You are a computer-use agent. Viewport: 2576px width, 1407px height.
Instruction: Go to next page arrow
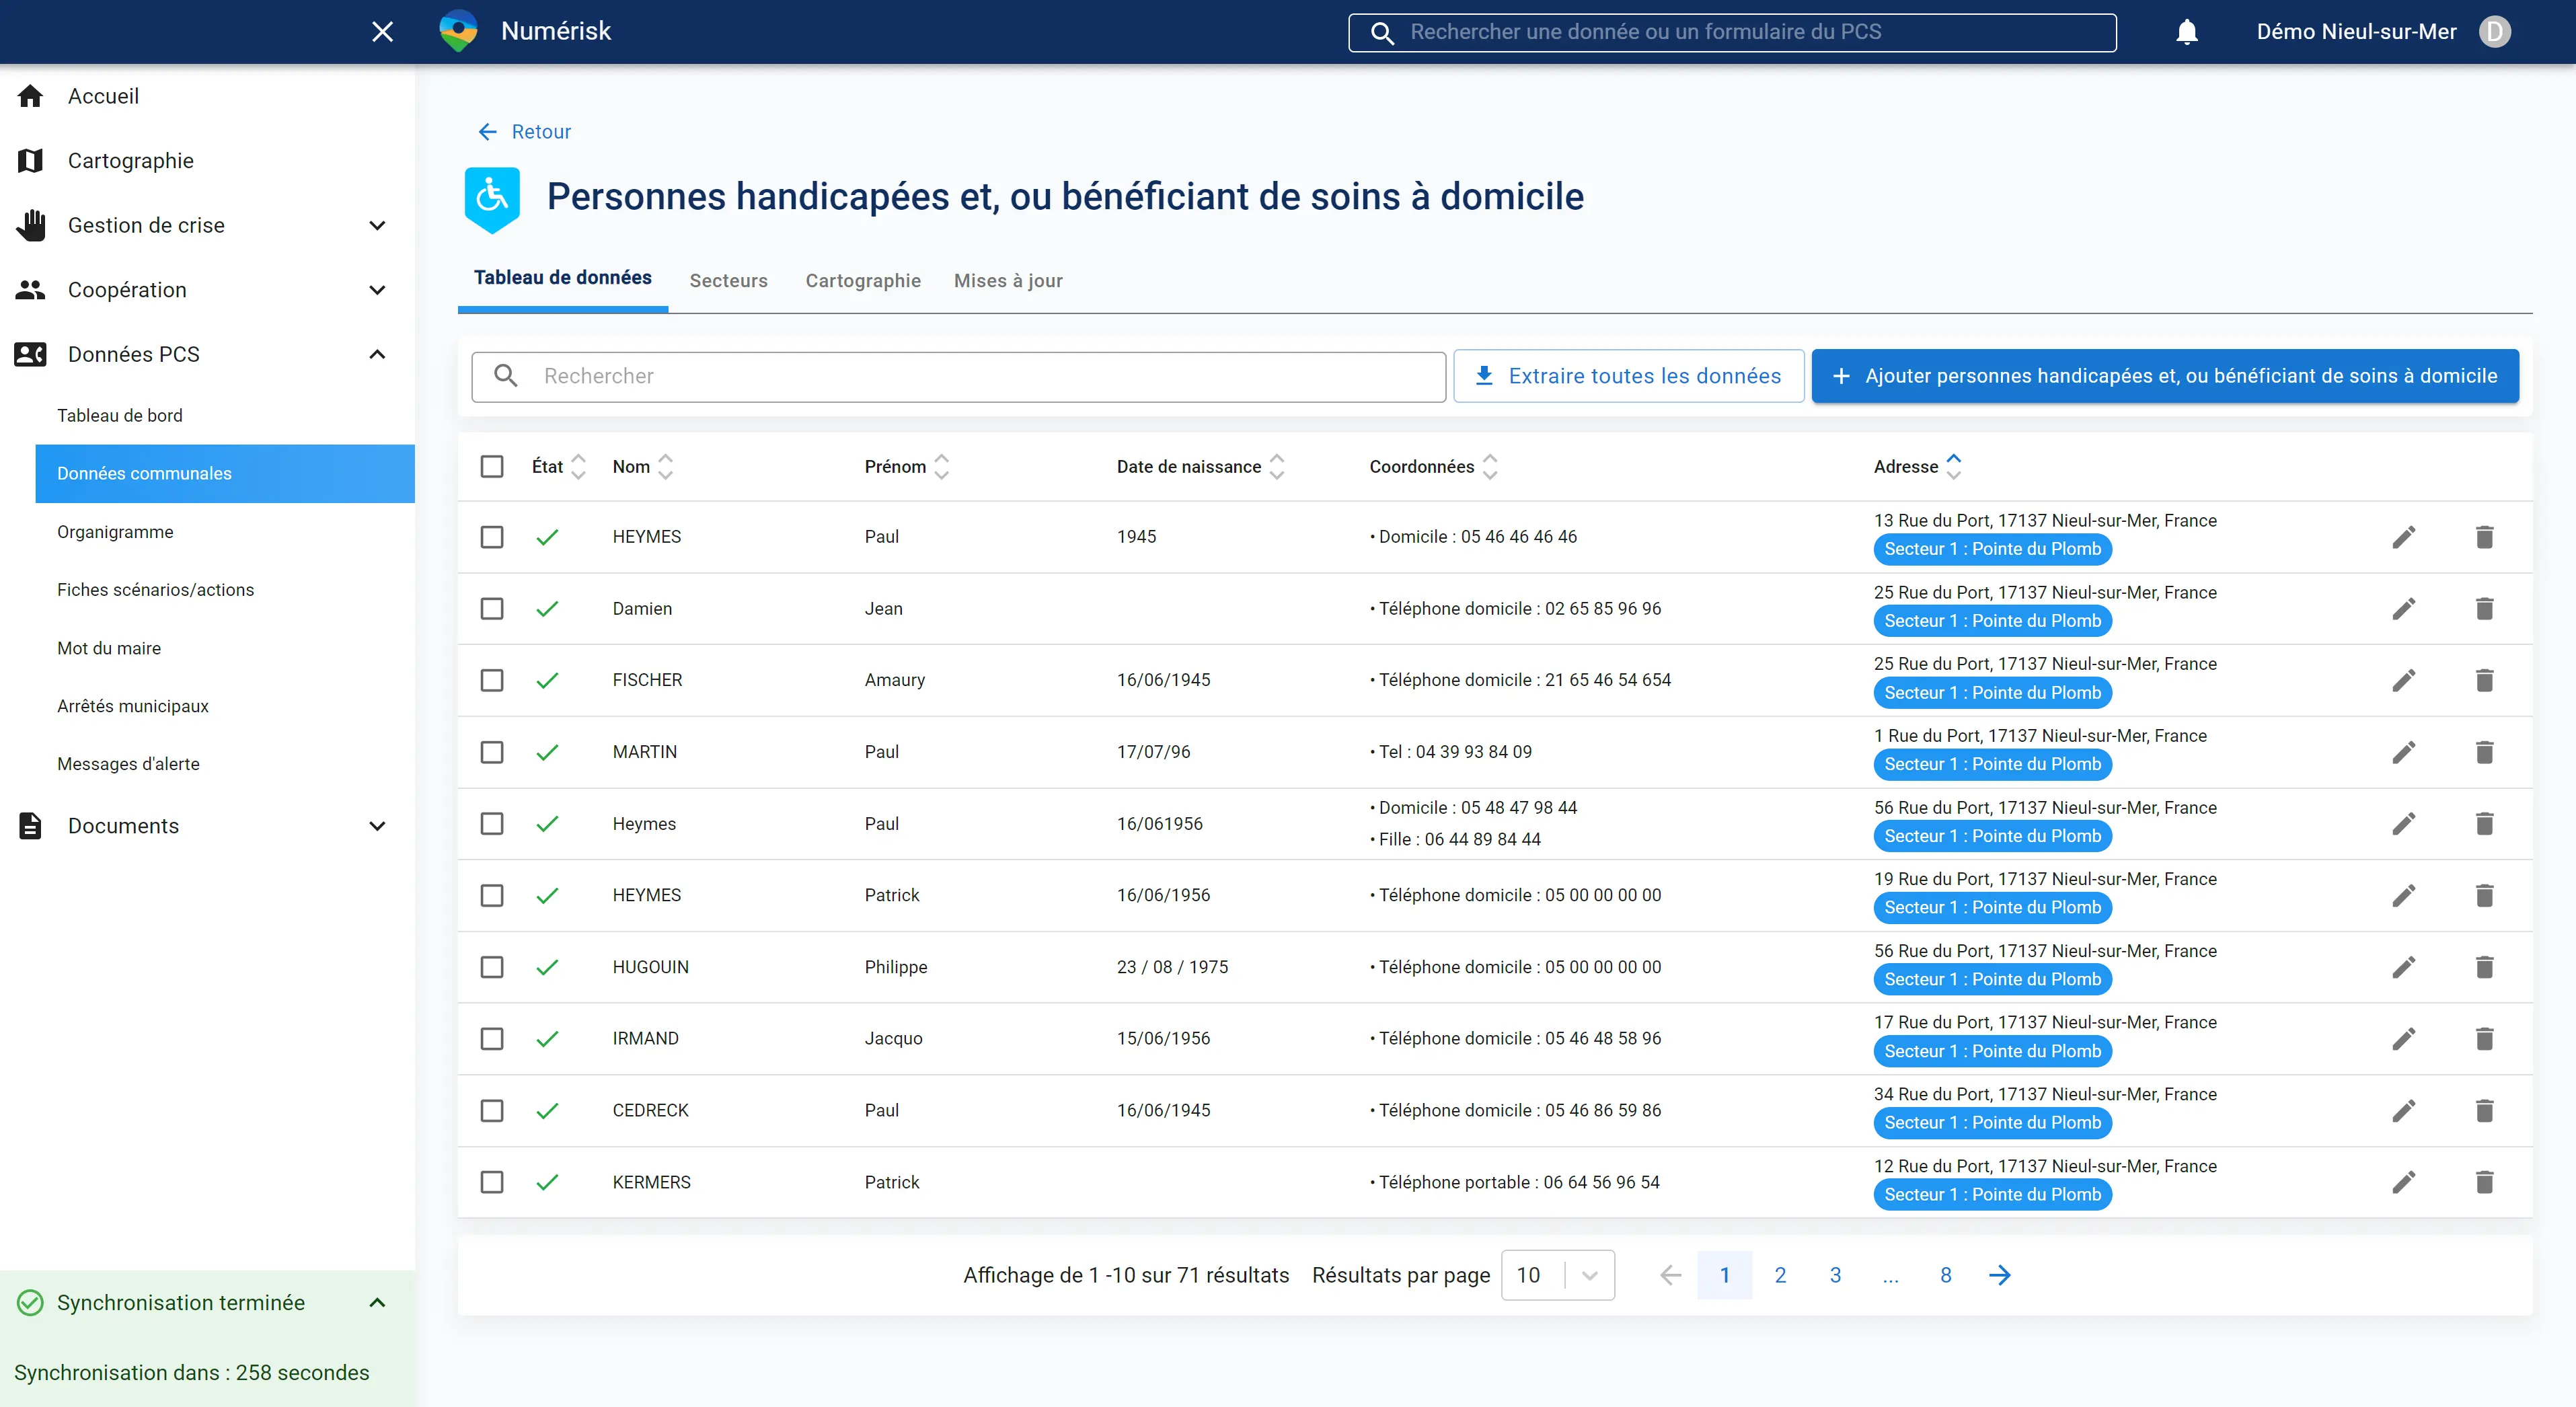tap(2000, 1275)
